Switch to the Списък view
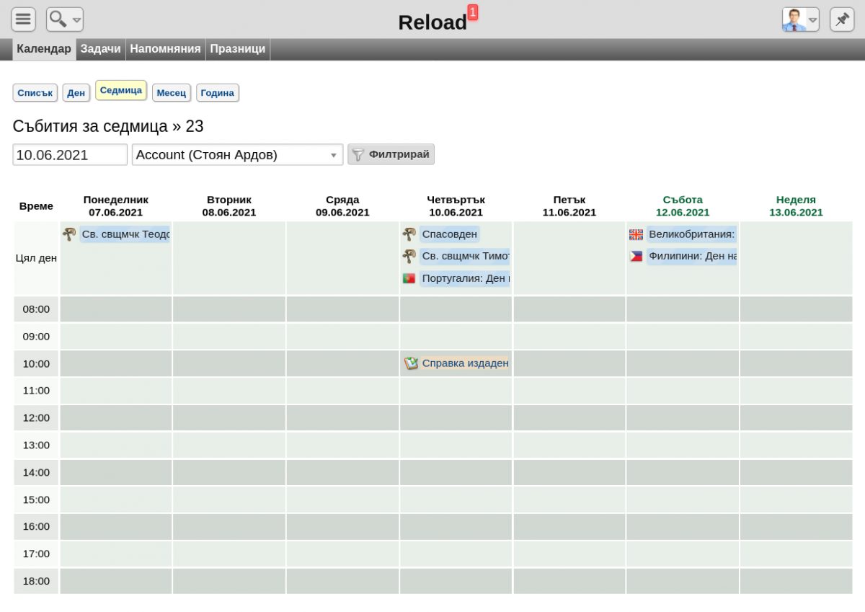Screen dimensions: 865x612 35,93
